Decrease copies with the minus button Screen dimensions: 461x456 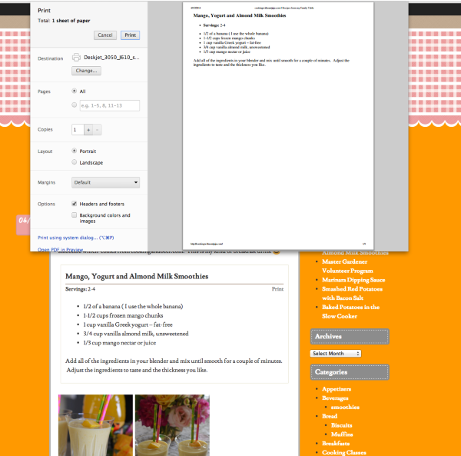98,129
